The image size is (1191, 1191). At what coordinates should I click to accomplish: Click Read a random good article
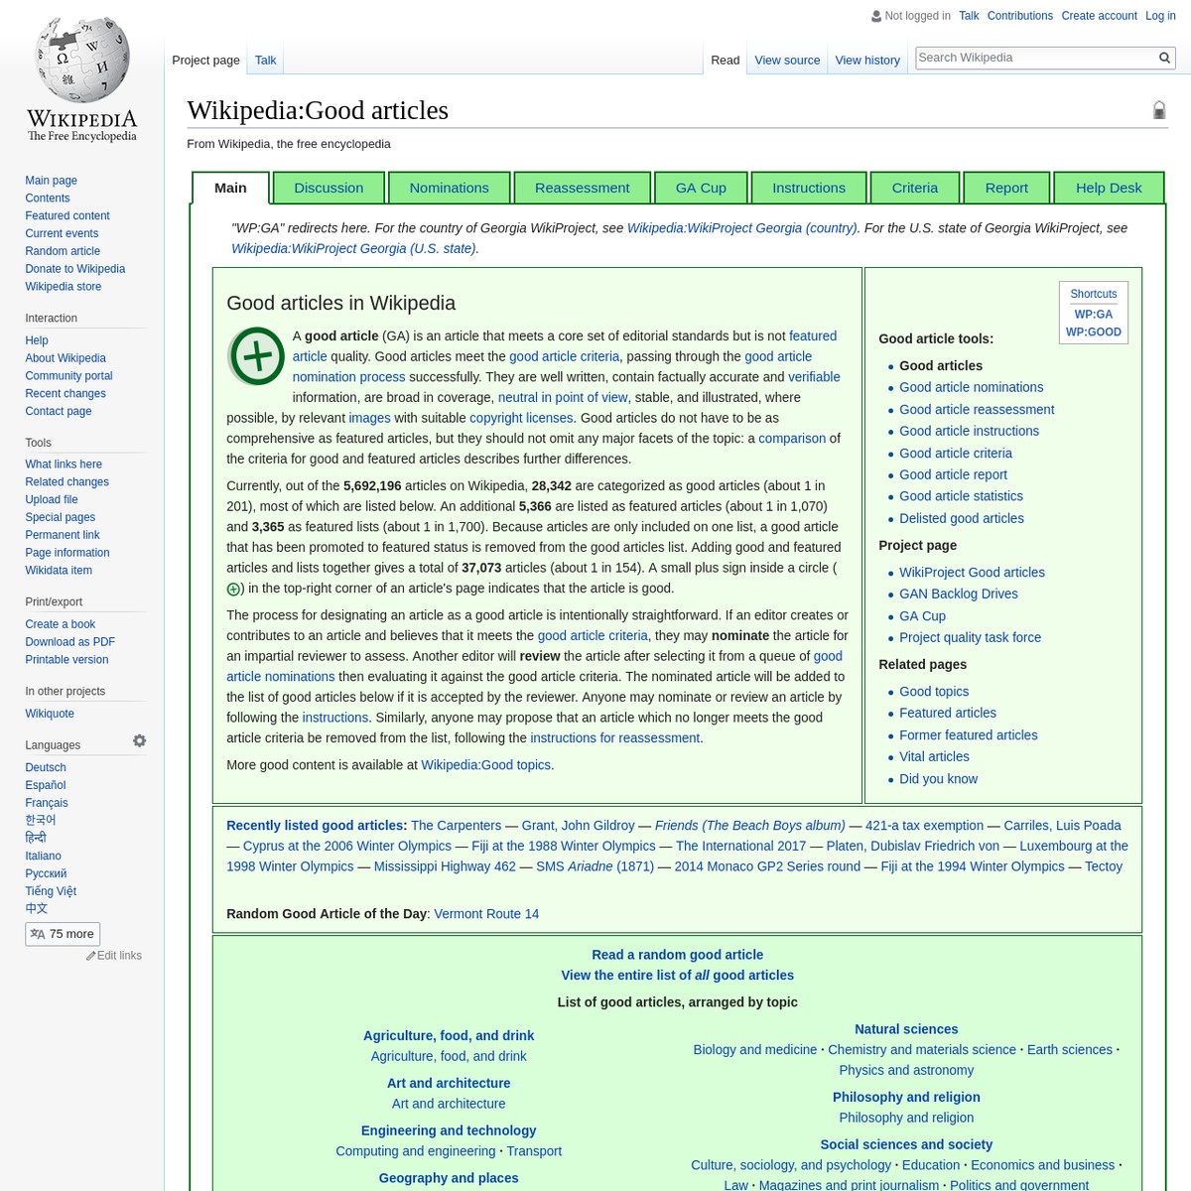pos(678,955)
